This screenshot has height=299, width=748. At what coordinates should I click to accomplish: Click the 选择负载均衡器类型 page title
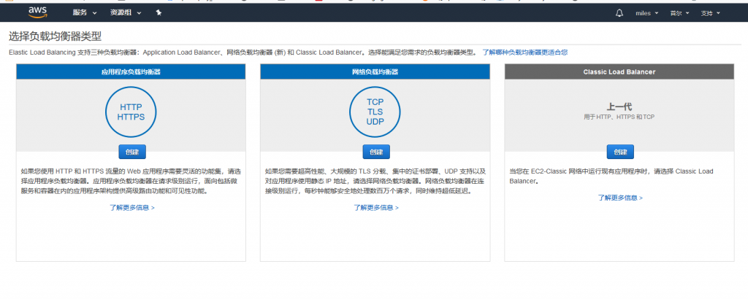pyautogui.click(x=56, y=36)
